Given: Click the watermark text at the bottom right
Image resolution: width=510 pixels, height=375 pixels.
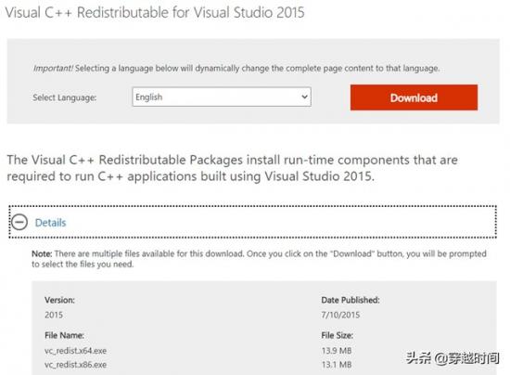Looking at the screenshot, I should coord(453,358).
